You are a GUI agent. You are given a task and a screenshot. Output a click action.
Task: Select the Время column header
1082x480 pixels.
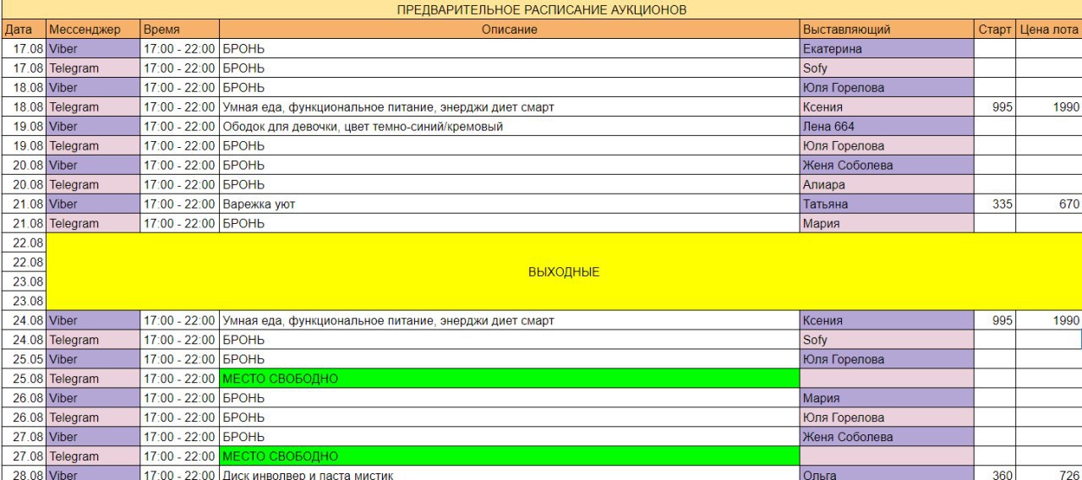[179, 30]
